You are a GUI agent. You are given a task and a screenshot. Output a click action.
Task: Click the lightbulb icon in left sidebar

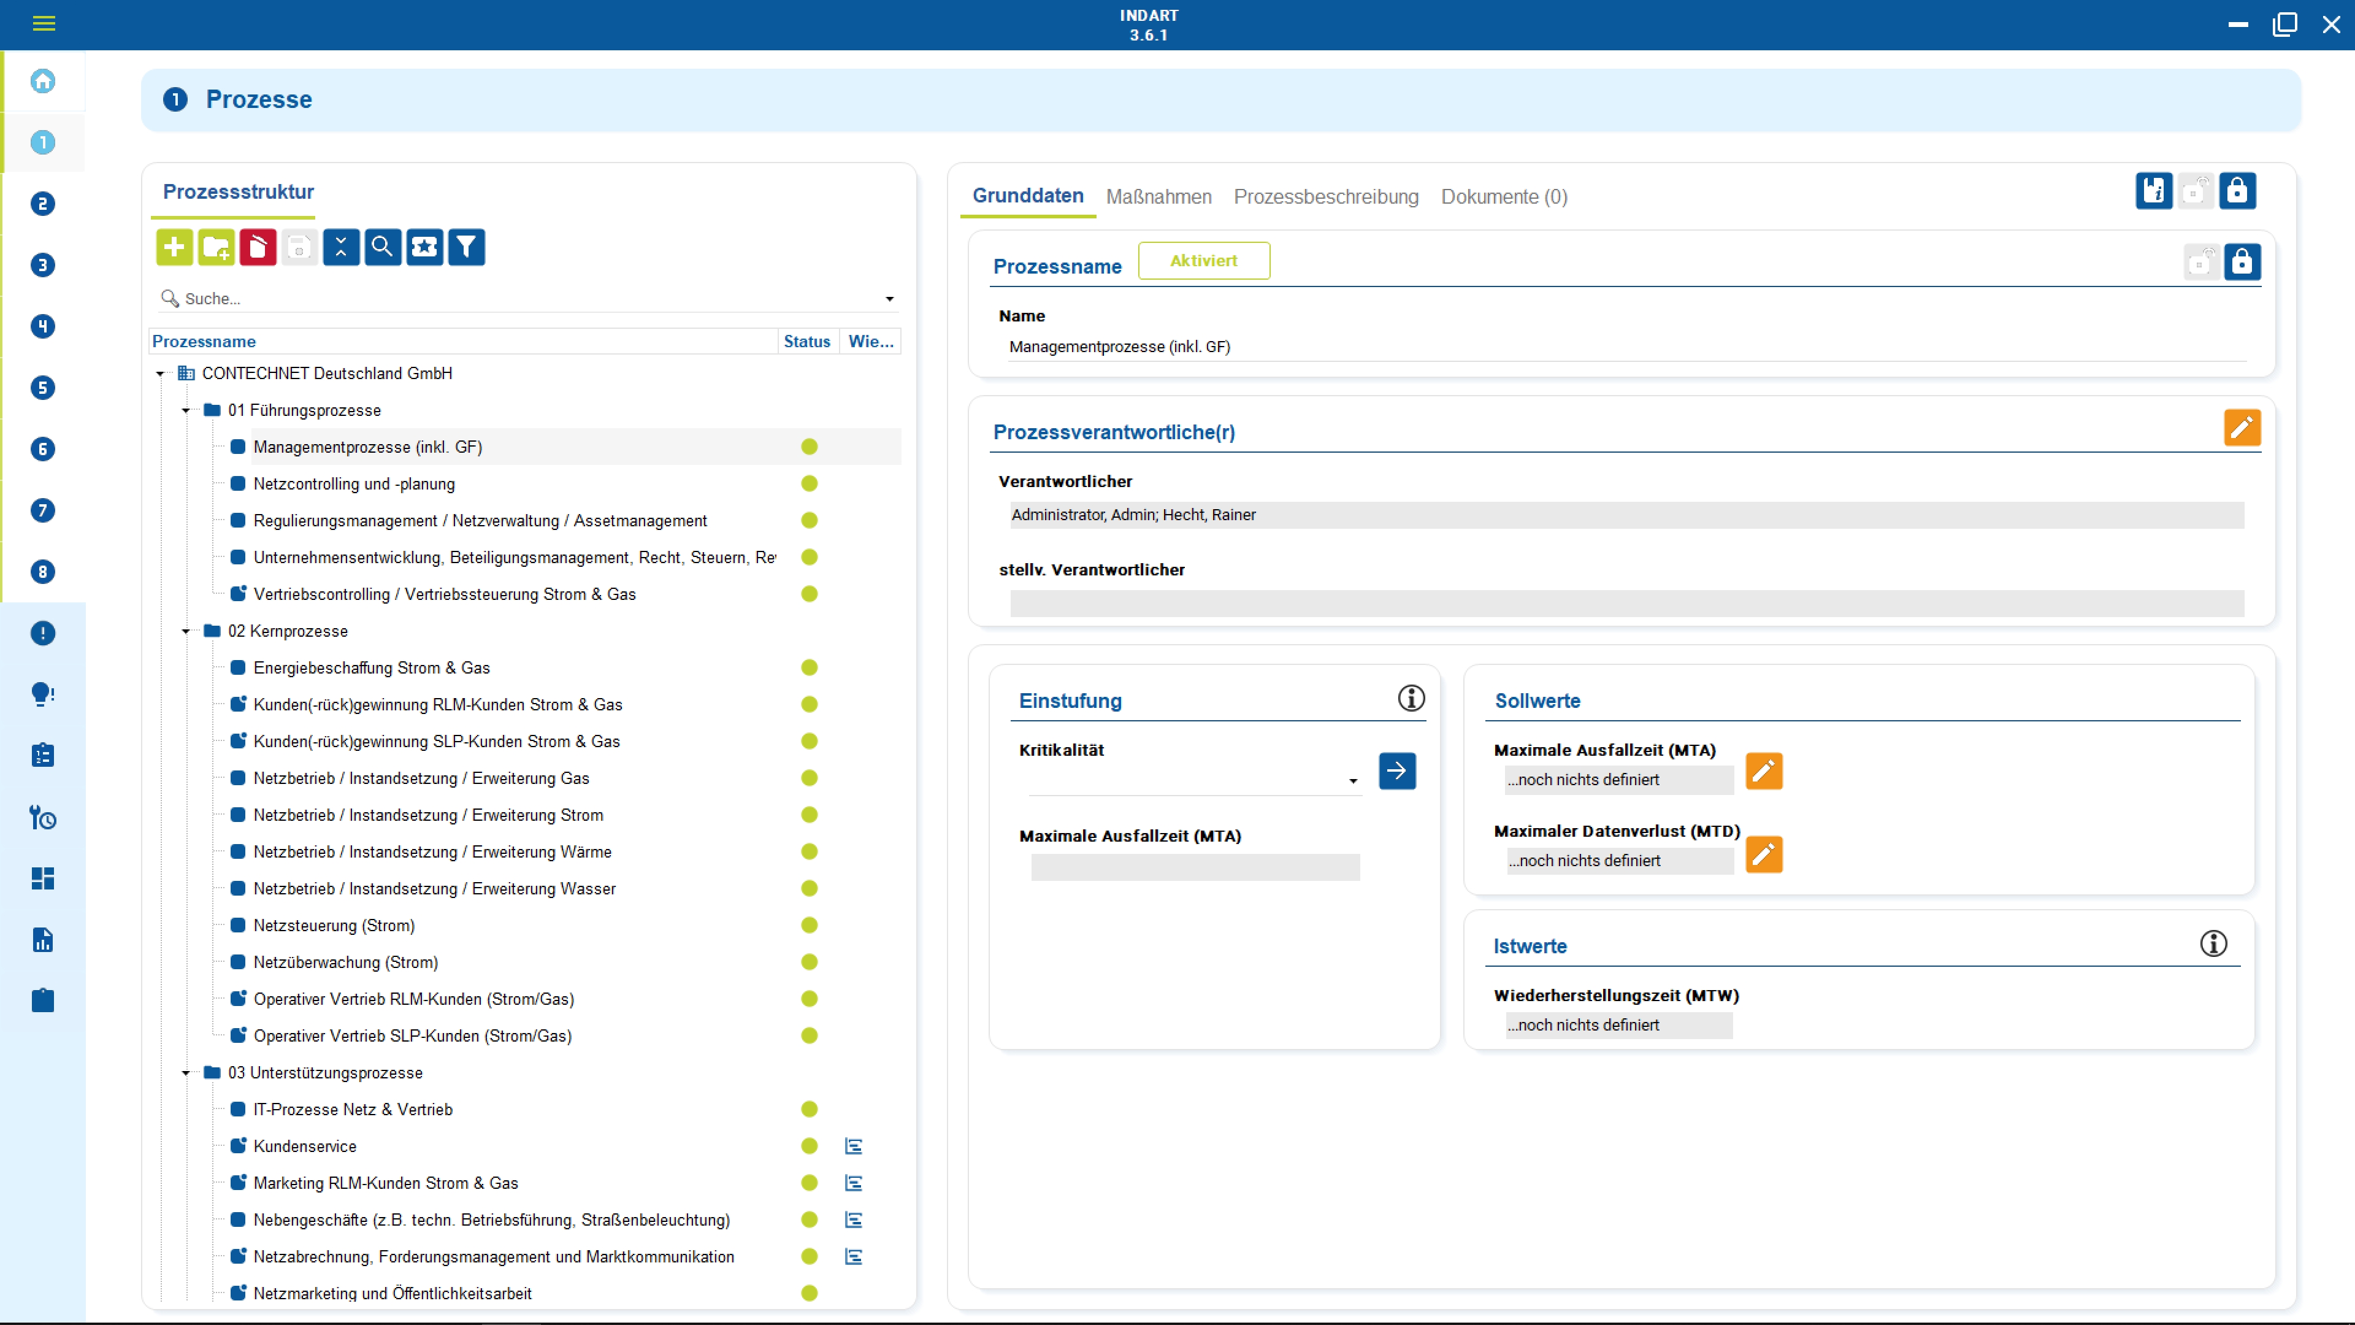43,694
